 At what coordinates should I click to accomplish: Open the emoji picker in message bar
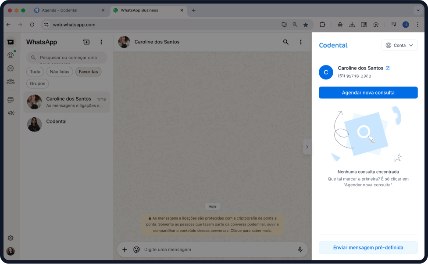tap(136, 250)
